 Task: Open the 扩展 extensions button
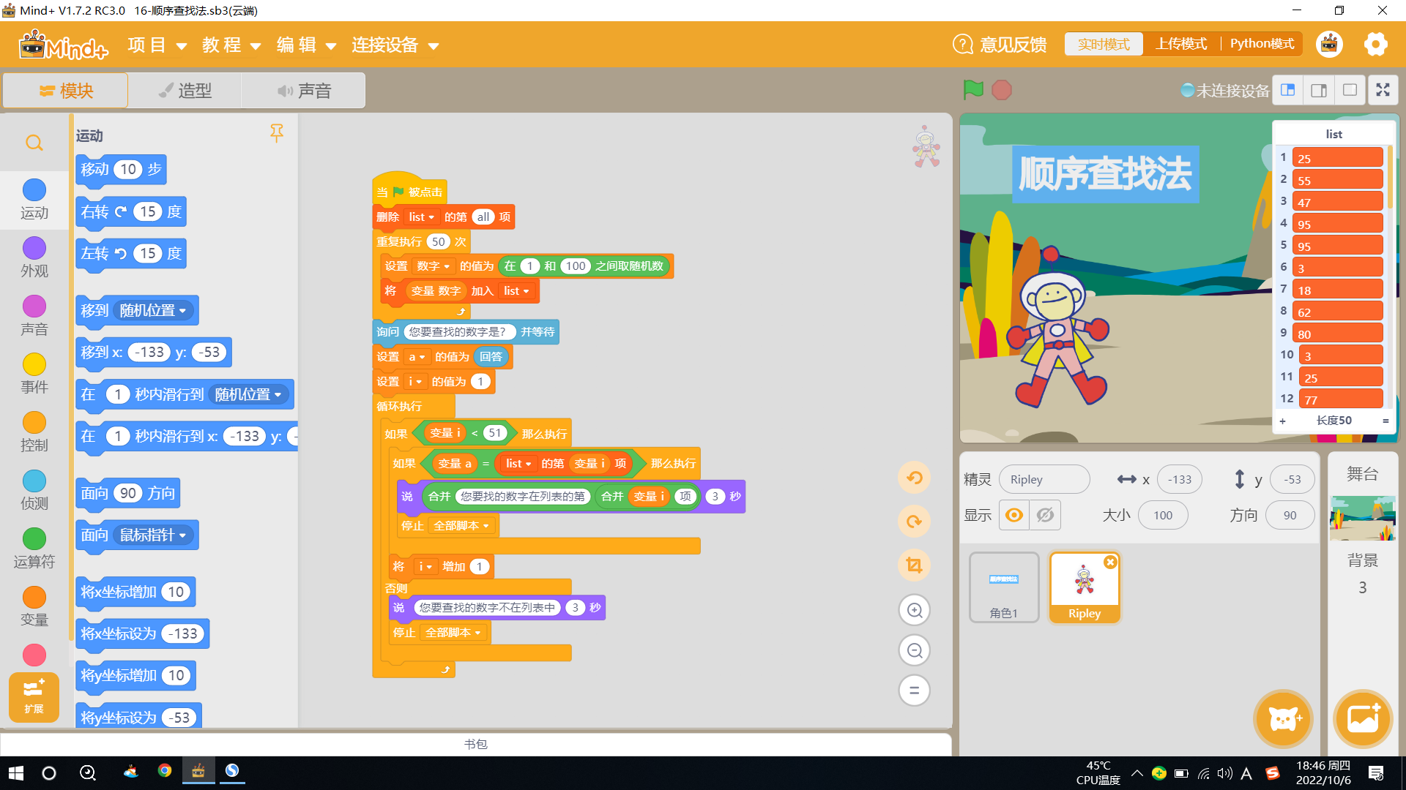(34, 697)
